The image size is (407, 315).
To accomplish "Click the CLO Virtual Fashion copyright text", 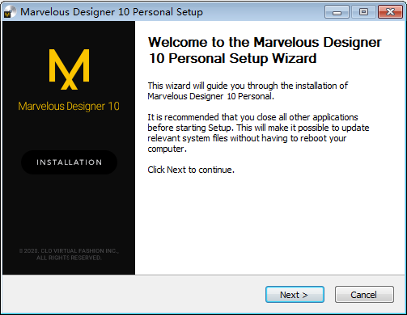I will pyautogui.click(x=69, y=254).
